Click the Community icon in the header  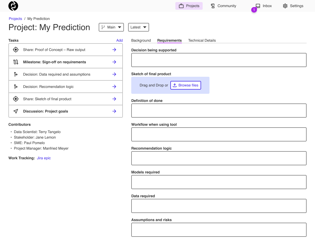click(213, 6)
